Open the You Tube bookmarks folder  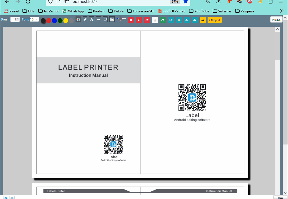[x=199, y=11]
